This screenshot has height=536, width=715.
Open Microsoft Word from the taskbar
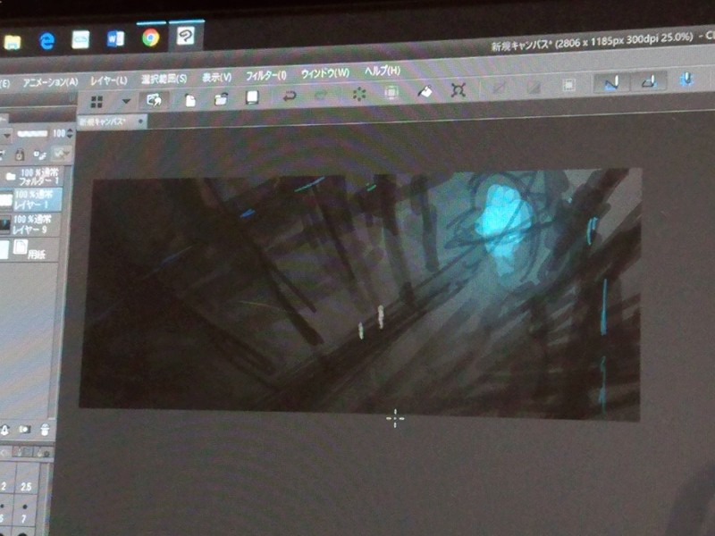pos(115,38)
